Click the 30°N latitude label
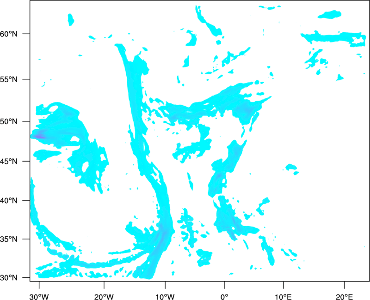This screenshot has height=300, width=370. (x=9, y=278)
